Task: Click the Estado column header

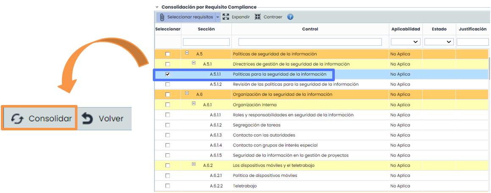Action: (439, 29)
